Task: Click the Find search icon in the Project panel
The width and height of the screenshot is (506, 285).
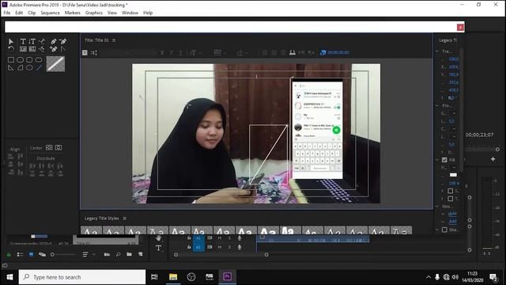Action: pos(118,255)
